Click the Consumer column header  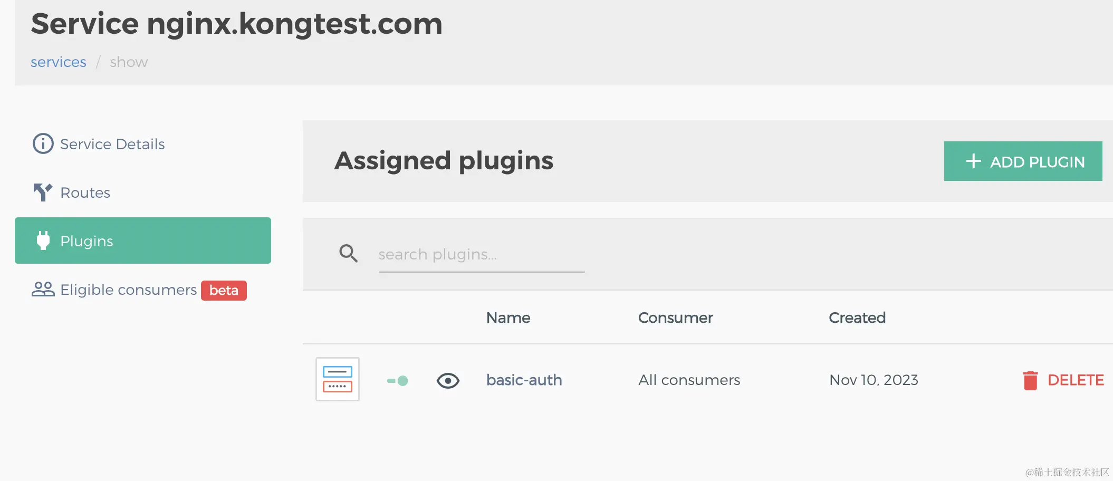point(675,318)
